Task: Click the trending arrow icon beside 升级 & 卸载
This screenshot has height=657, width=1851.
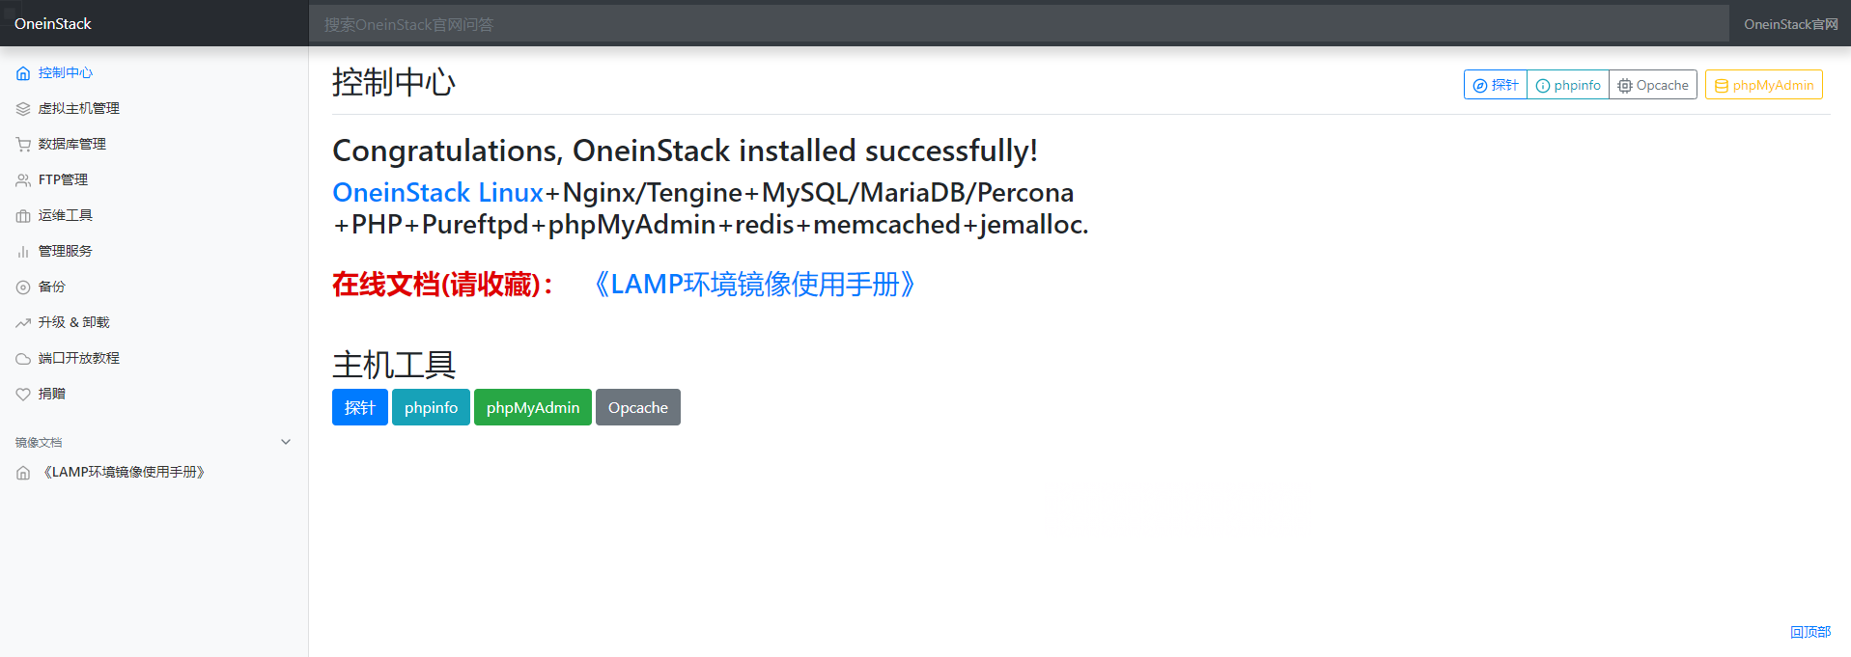Action: click(23, 323)
